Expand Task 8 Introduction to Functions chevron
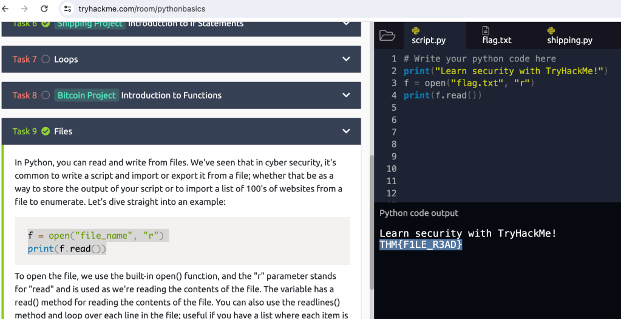 click(x=346, y=95)
